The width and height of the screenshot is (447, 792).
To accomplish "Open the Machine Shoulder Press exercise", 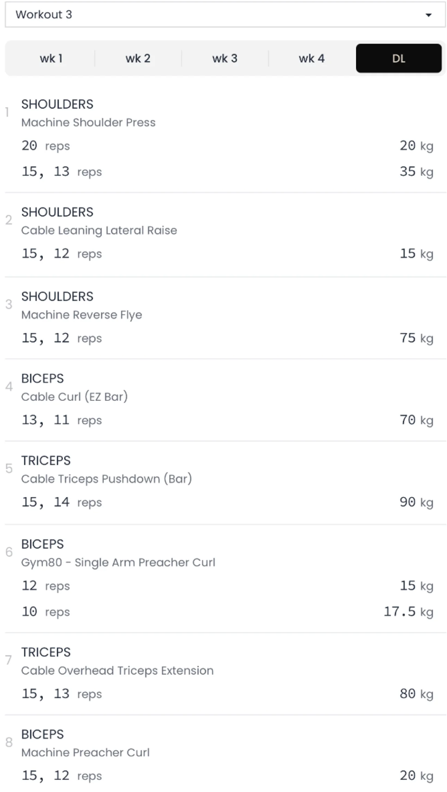I will (88, 122).
